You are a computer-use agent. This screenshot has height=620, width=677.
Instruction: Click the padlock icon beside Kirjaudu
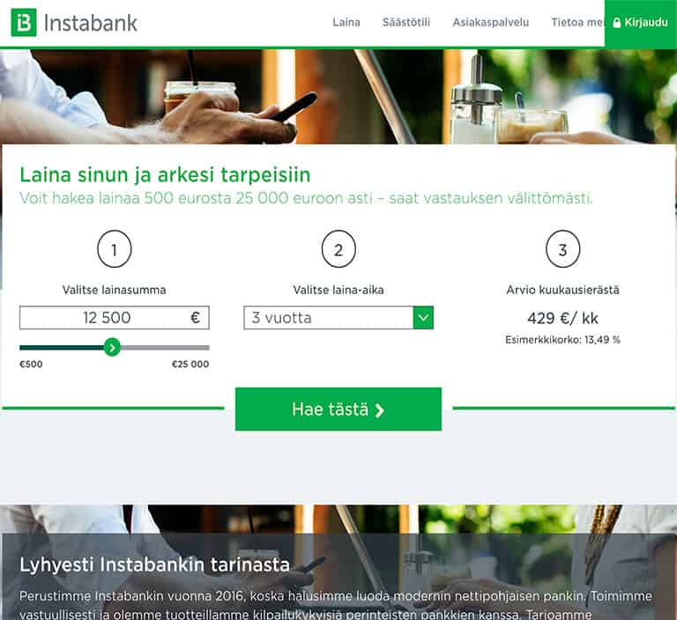tap(616, 22)
